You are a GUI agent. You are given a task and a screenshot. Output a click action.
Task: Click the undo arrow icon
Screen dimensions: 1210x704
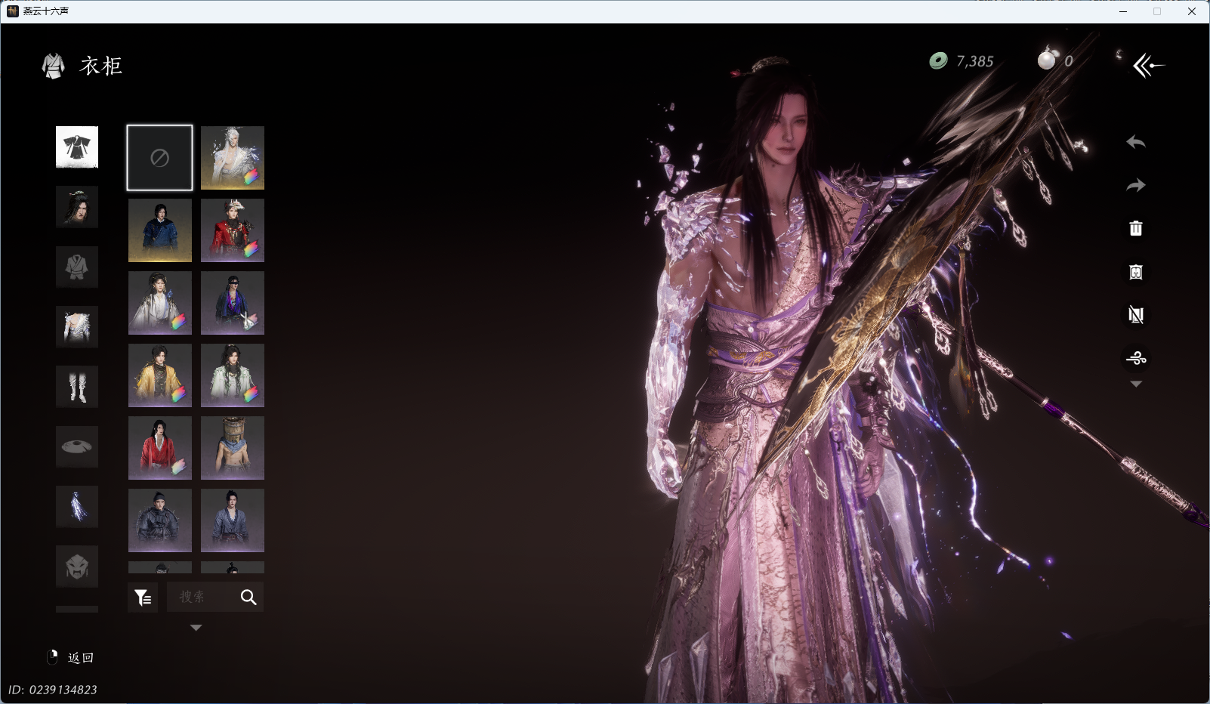click(1135, 142)
